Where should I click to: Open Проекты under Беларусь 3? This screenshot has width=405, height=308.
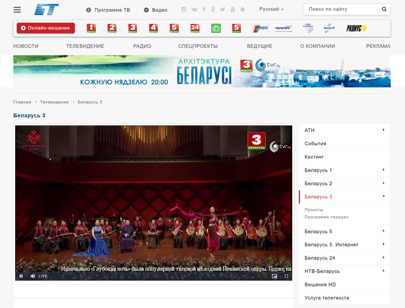[x=314, y=210]
